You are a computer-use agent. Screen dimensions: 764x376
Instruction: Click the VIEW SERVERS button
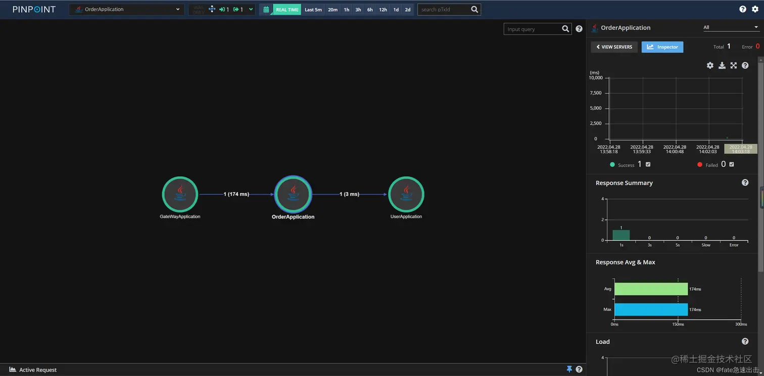[614, 47]
